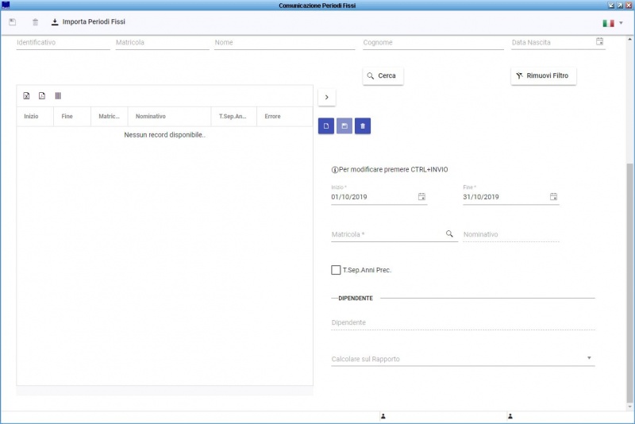This screenshot has height=424, width=635.
Task: Click the blue new record button
Action: (325, 125)
